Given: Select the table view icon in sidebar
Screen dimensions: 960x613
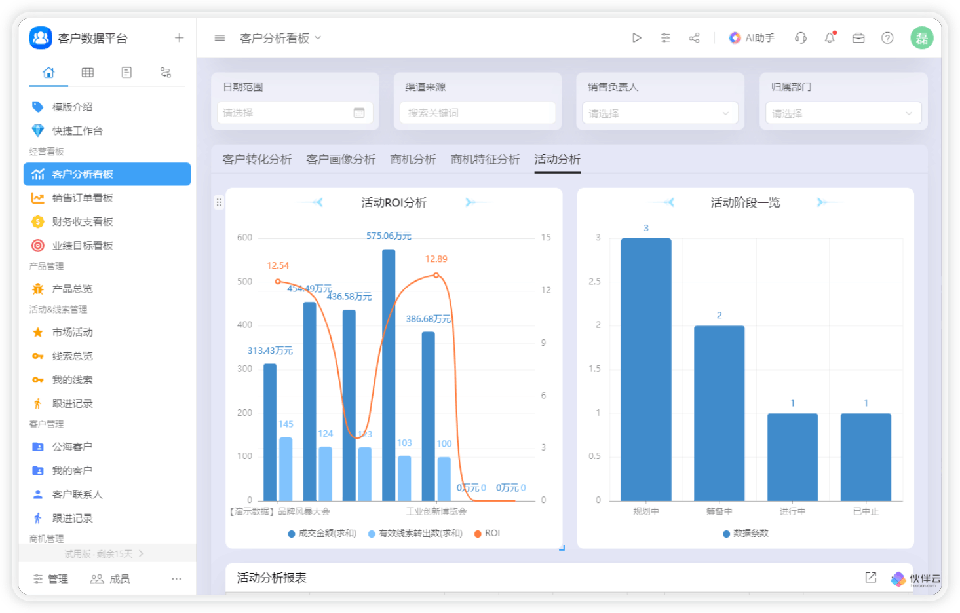Looking at the screenshot, I should coord(88,73).
